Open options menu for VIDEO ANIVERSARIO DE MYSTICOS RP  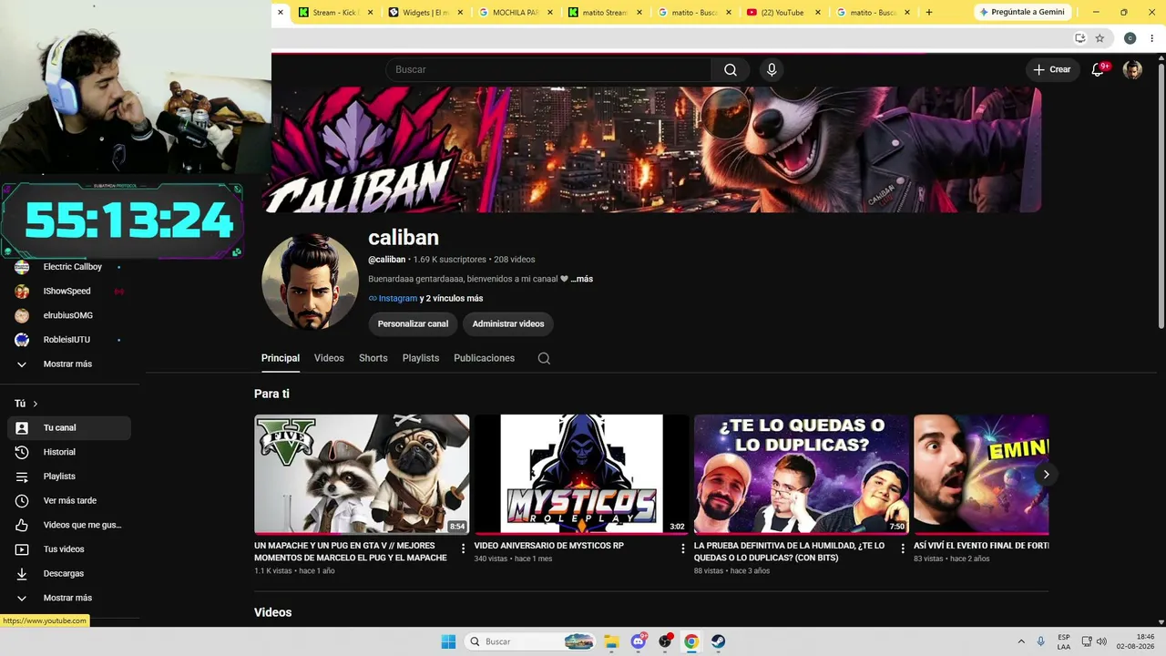[x=683, y=548]
